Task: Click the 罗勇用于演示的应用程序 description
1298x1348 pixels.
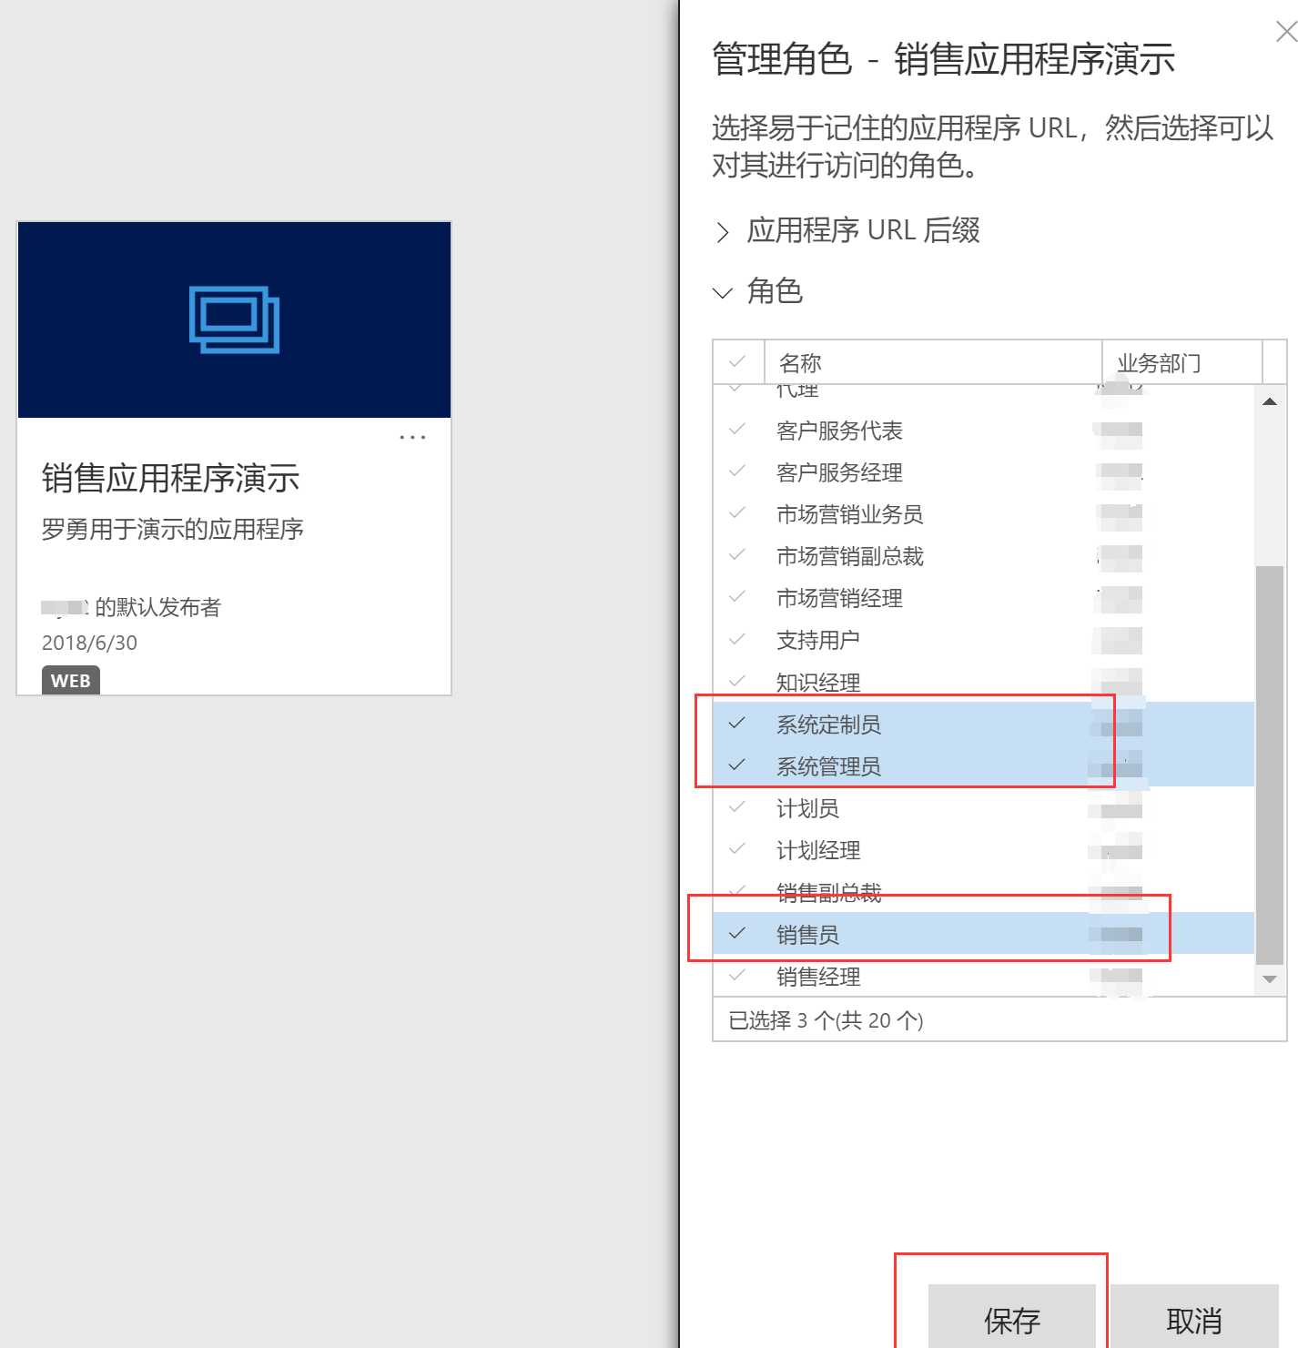Action: [x=173, y=529]
